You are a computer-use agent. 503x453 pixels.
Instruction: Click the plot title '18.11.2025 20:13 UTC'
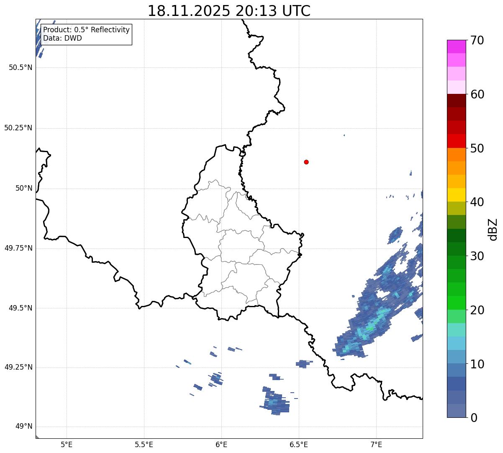(229, 11)
